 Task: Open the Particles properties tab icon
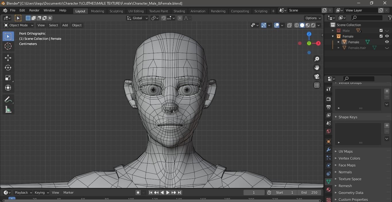coord(329,158)
